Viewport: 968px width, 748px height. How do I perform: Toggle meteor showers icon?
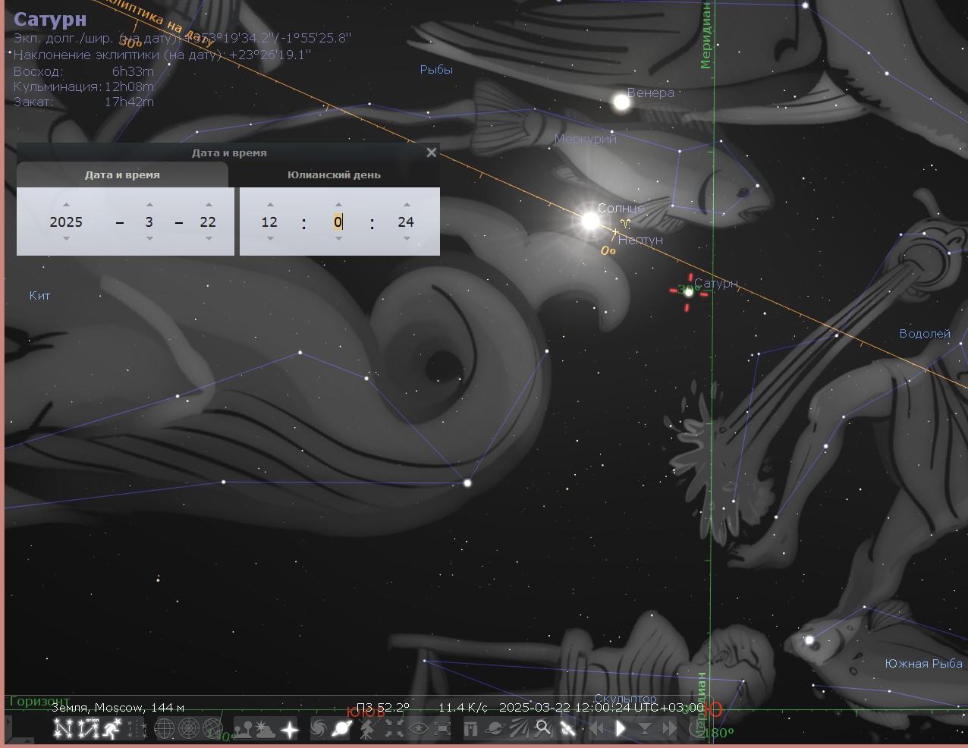point(520,729)
